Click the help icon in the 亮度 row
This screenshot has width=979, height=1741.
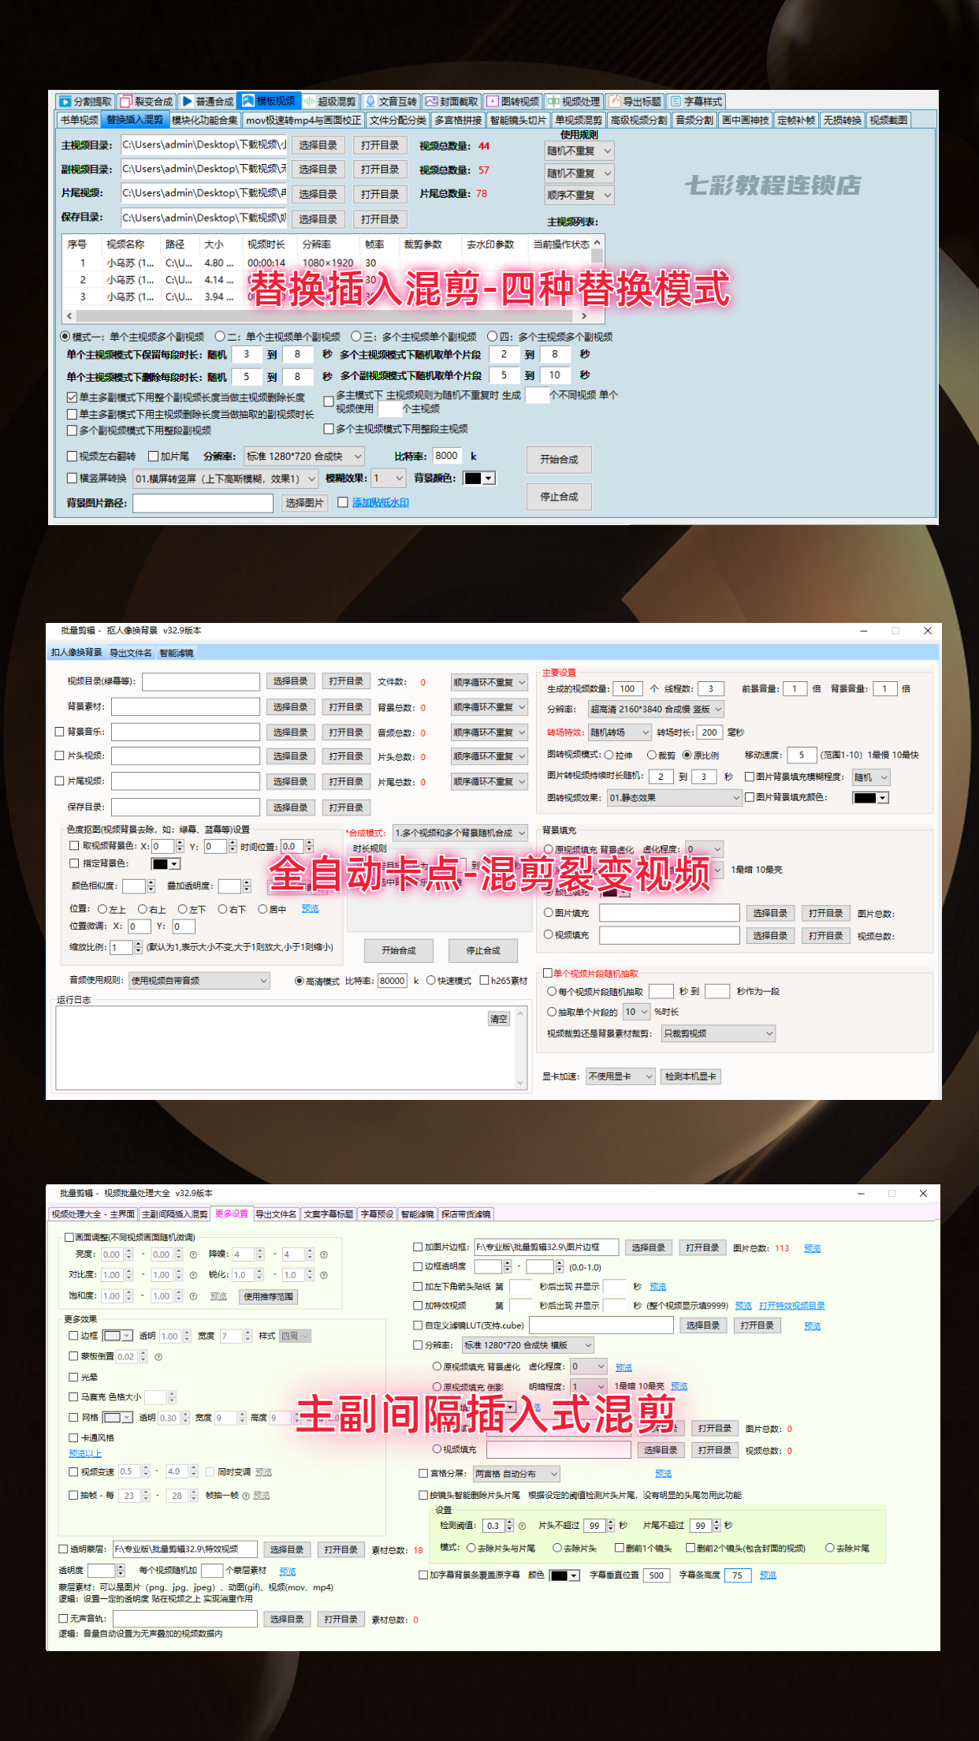[x=193, y=1254]
